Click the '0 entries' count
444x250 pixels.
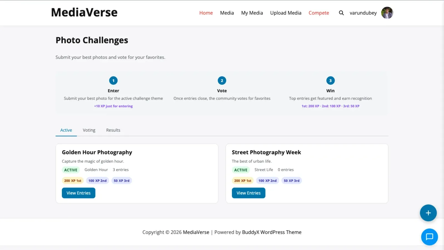click(286, 170)
